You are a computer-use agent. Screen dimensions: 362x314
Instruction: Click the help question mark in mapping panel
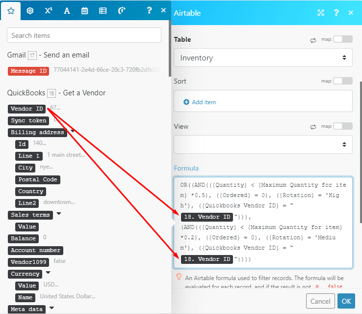149,10
